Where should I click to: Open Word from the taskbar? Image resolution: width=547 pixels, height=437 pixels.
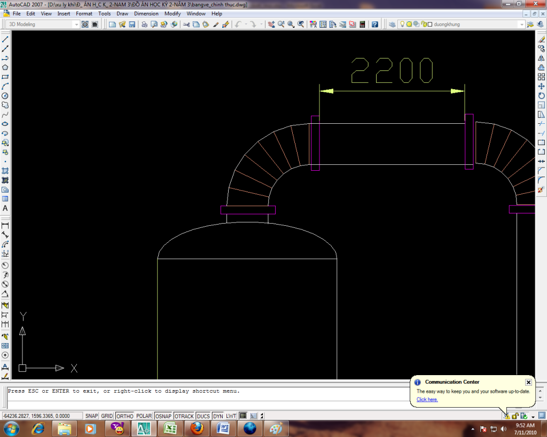(223, 428)
